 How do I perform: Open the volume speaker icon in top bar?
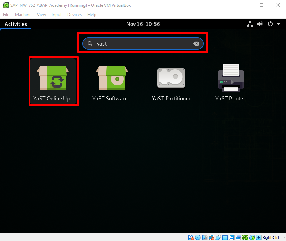pyautogui.click(x=260, y=24)
